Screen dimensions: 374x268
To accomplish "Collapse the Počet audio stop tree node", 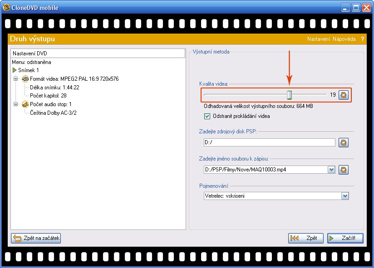I will [x=15, y=104].
